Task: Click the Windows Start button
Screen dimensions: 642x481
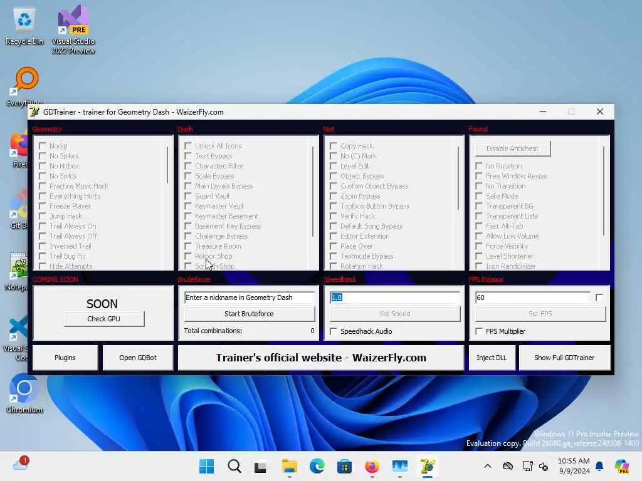Action: (206, 466)
